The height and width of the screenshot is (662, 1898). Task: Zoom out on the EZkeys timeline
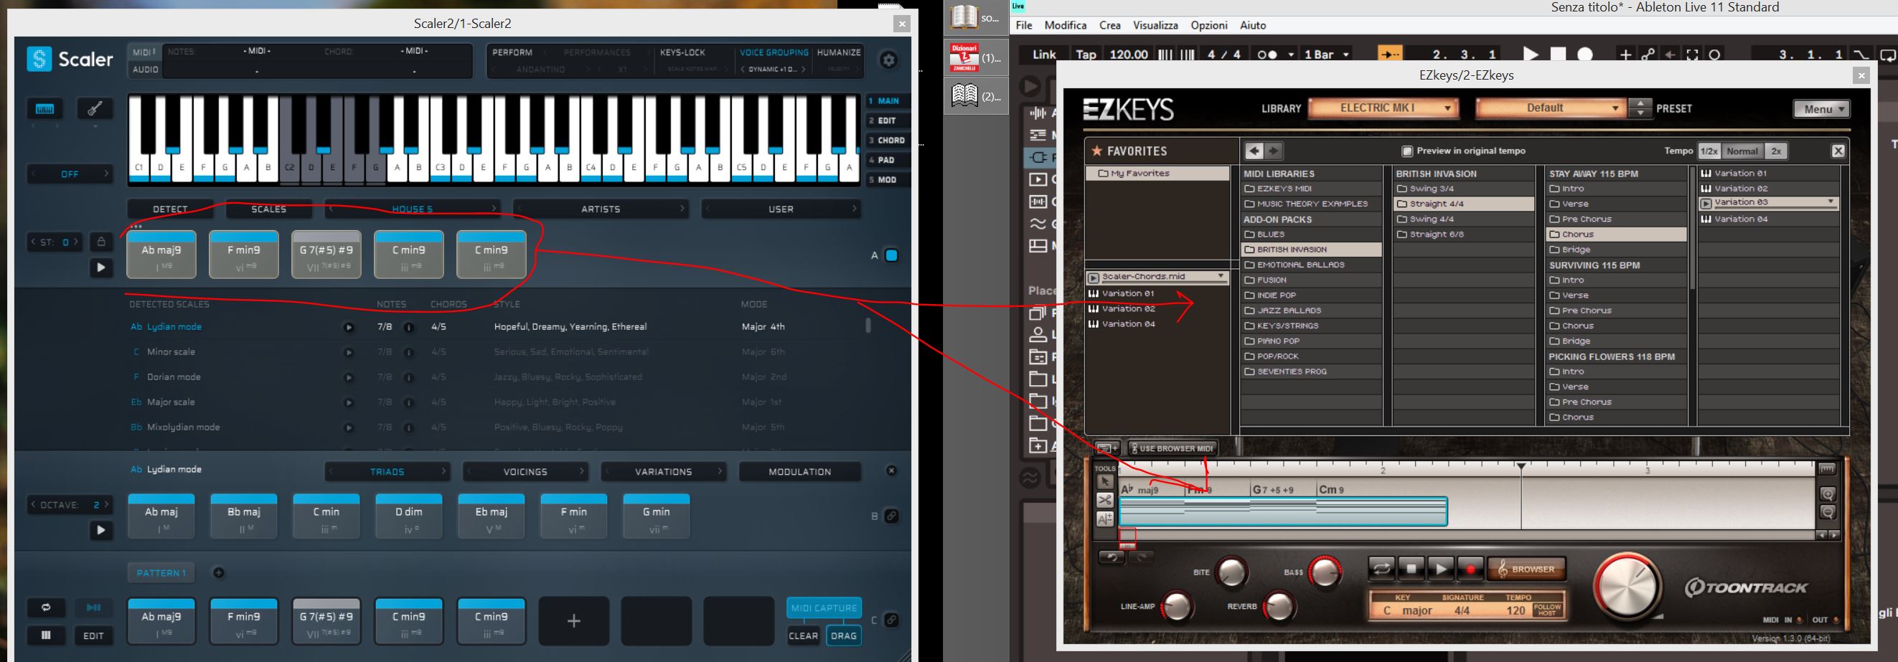(x=1827, y=512)
